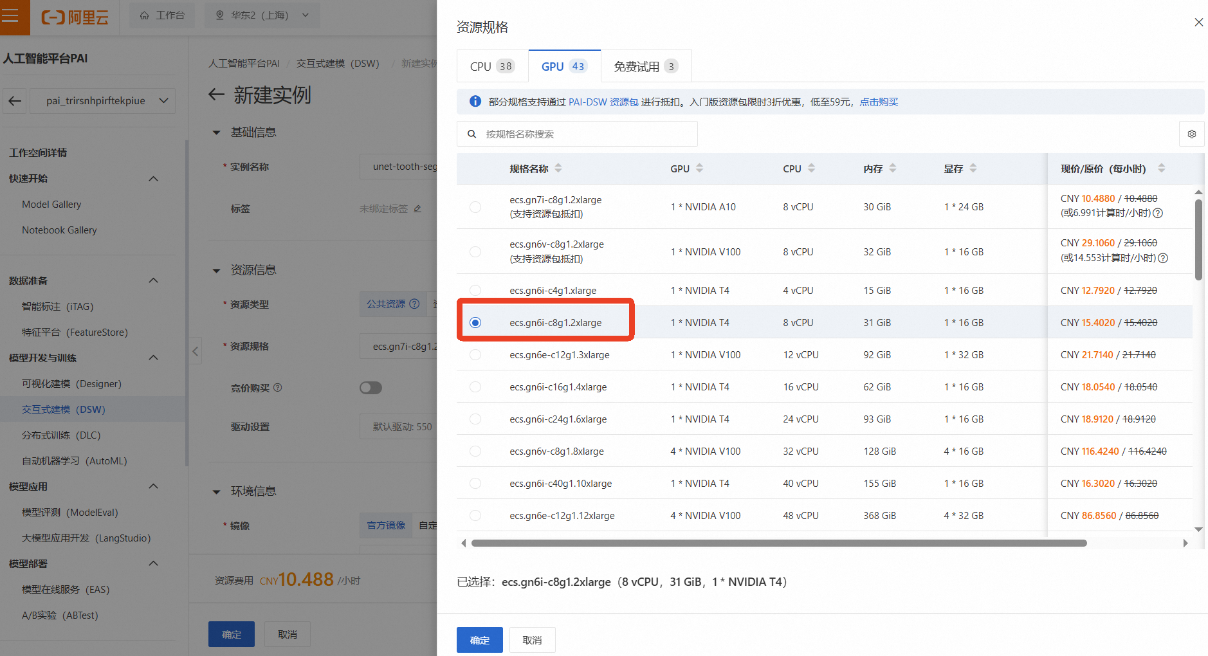Close the 资源规格 panel

click(x=1198, y=23)
